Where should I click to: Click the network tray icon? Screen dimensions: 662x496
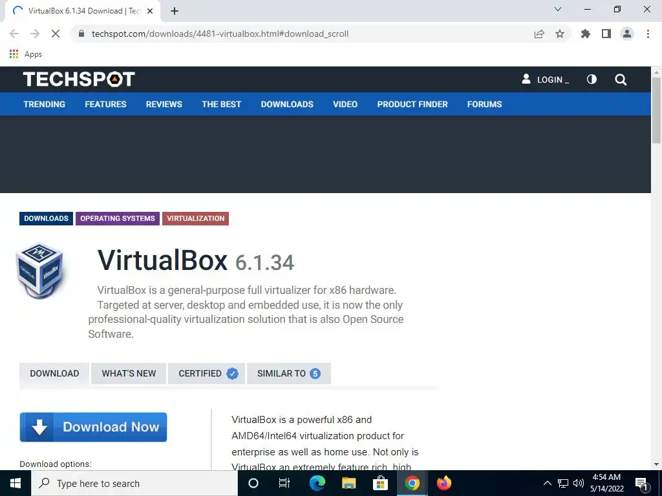point(563,483)
